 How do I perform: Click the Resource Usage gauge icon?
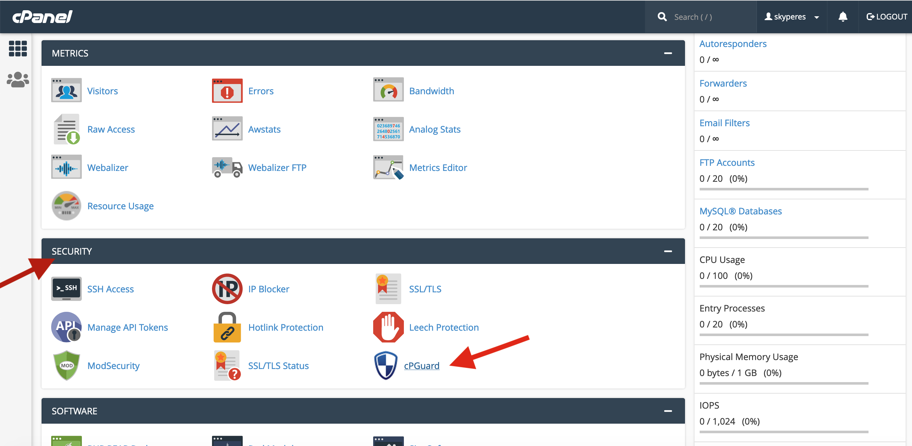[x=66, y=206]
